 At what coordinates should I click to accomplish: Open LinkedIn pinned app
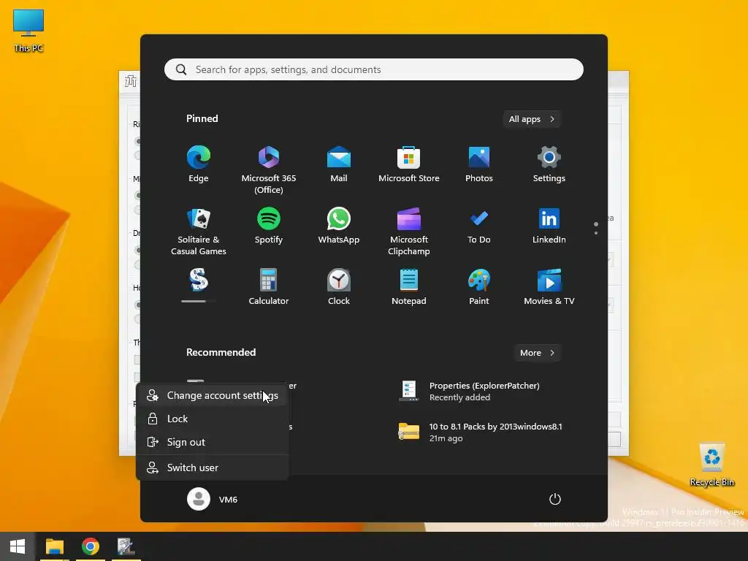pos(549,226)
